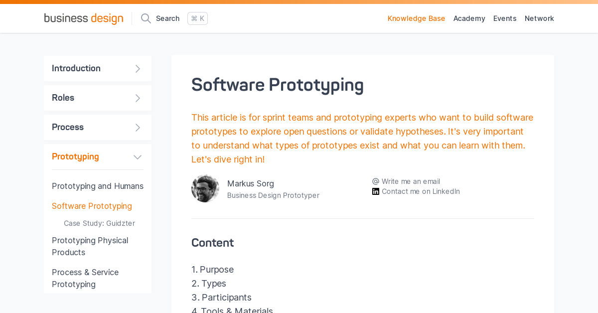
Task: Open the Write me an email link
Action: (411, 181)
